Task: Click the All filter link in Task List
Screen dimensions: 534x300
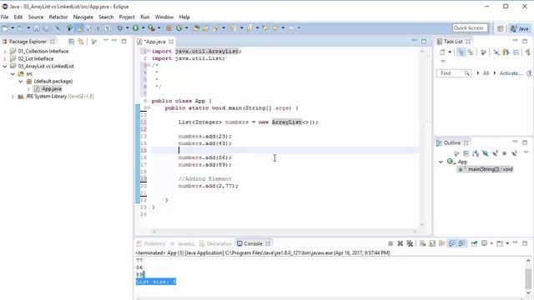Action: pos(486,73)
